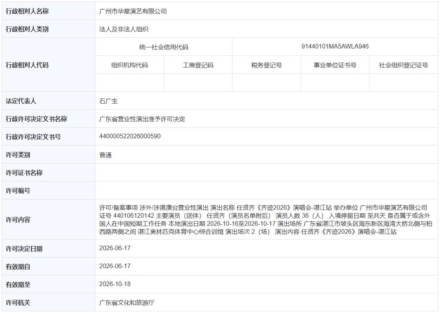Click the label 许可决定日期
440x314 pixels.
[24, 249]
